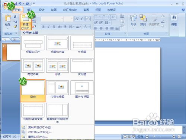The height and width of the screenshot is (140, 186).
Task: Open the Start (开始) ribbon tab
Action: [x=17, y=10]
